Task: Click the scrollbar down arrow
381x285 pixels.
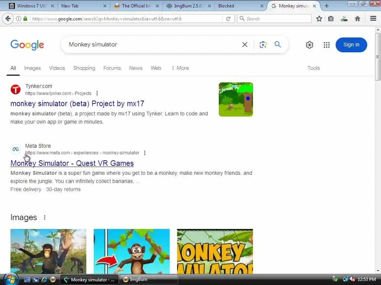Action: [378, 271]
